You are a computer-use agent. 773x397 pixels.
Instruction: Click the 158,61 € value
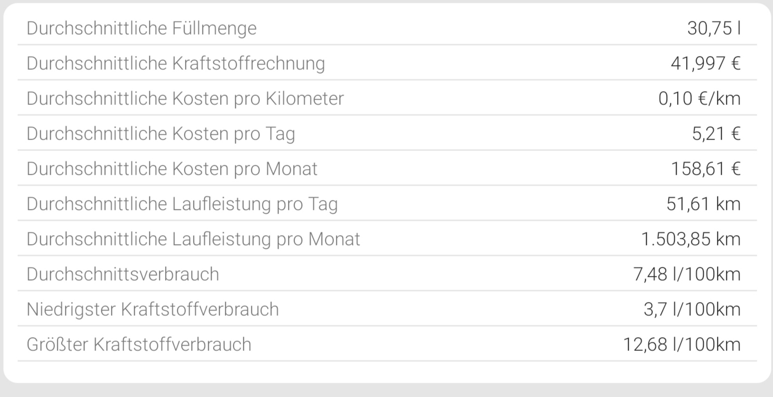click(x=706, y=169)
